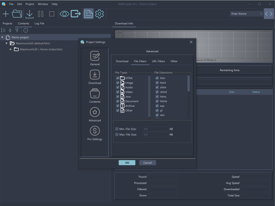Click the move-to-top arrow icon
The width and height of the screenshot is (275, 206).
pos(17,31)
